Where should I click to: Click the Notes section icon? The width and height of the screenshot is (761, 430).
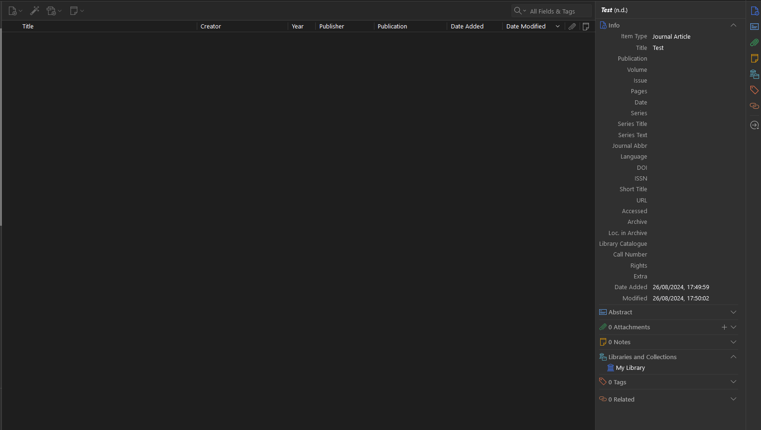[x=603, y=342]
